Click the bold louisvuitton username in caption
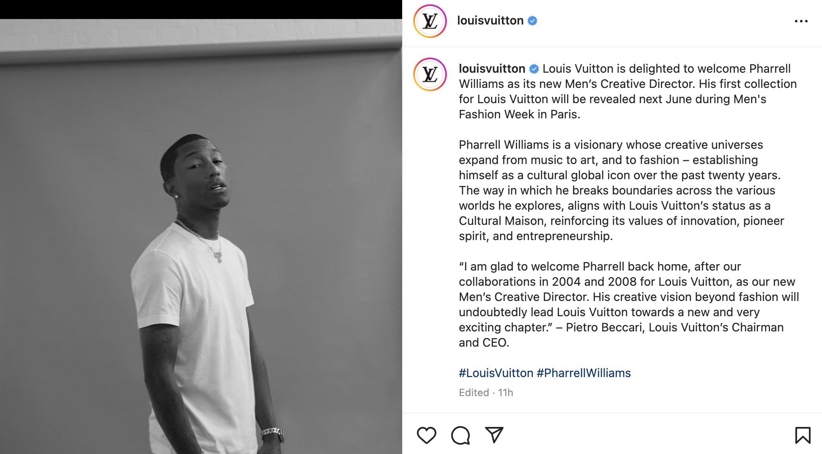 [492, 68]
